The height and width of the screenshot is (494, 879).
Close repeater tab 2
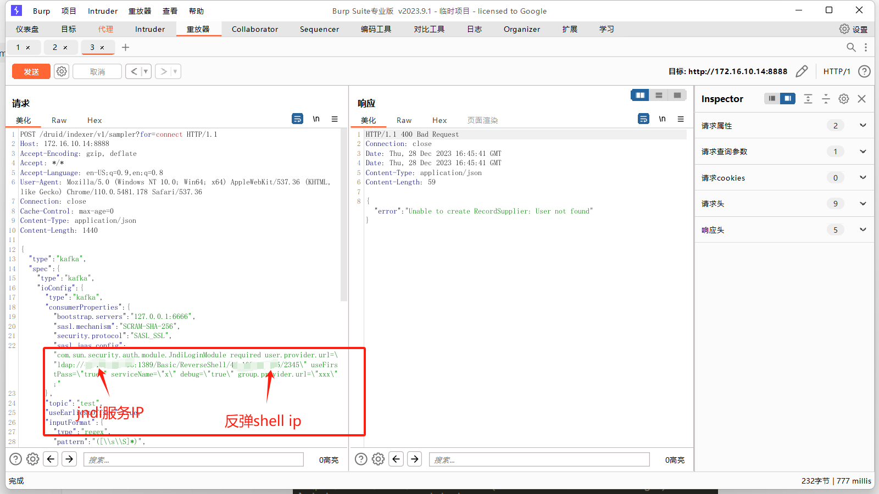[x=65, y=48]
